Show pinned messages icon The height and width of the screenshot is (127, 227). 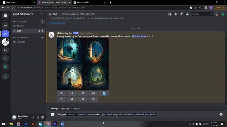pos(181,14)
